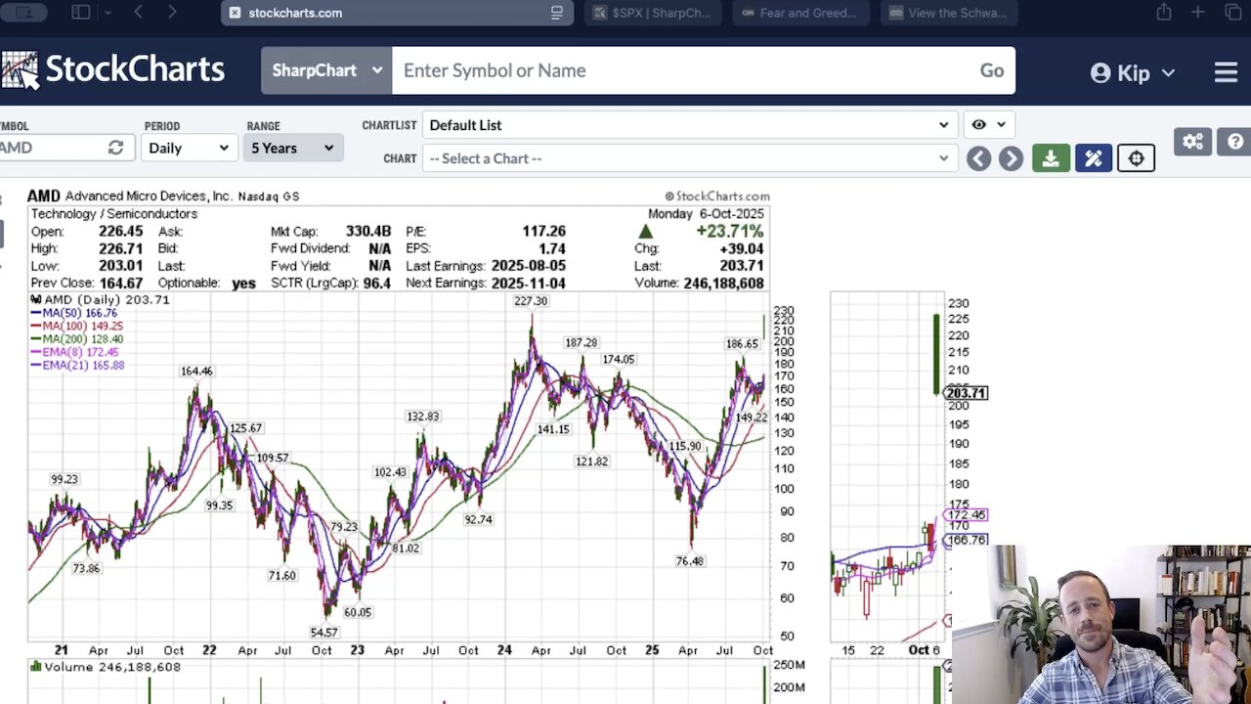The width and height of the screenshot is (1251, 704).
Task: Click the 54.57 low price label
Action: click(324, 633)
